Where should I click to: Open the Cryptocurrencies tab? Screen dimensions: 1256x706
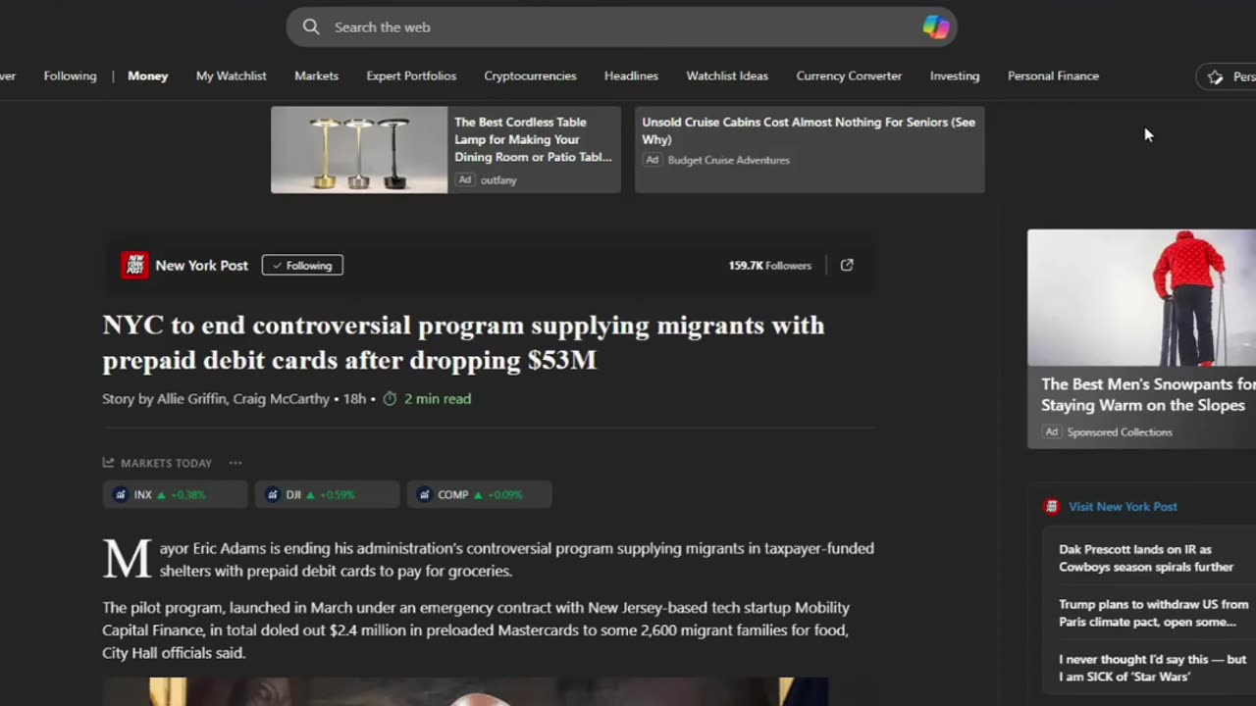click(530, 76)
